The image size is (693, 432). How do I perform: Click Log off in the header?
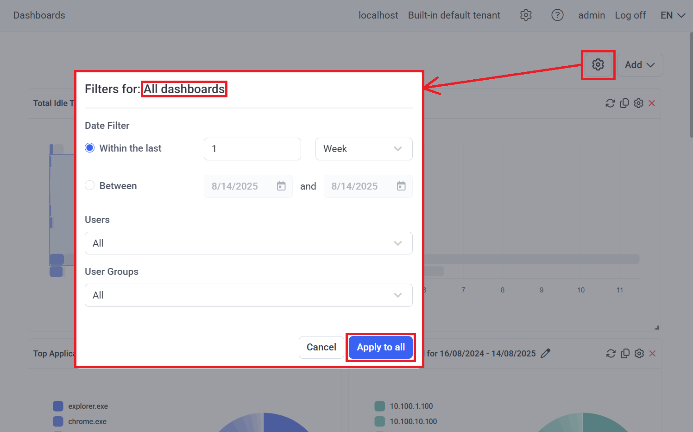coord(630,15)
